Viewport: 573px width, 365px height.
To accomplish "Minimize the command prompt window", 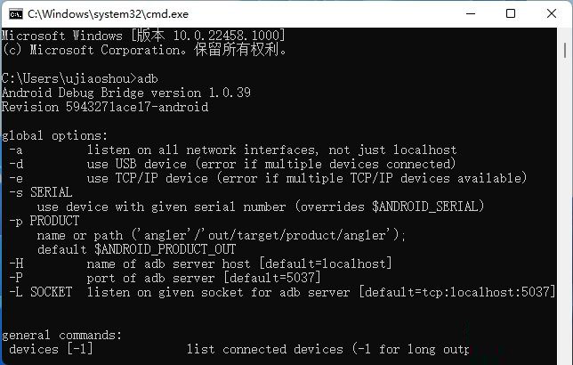I will click(x=470, y=13).
